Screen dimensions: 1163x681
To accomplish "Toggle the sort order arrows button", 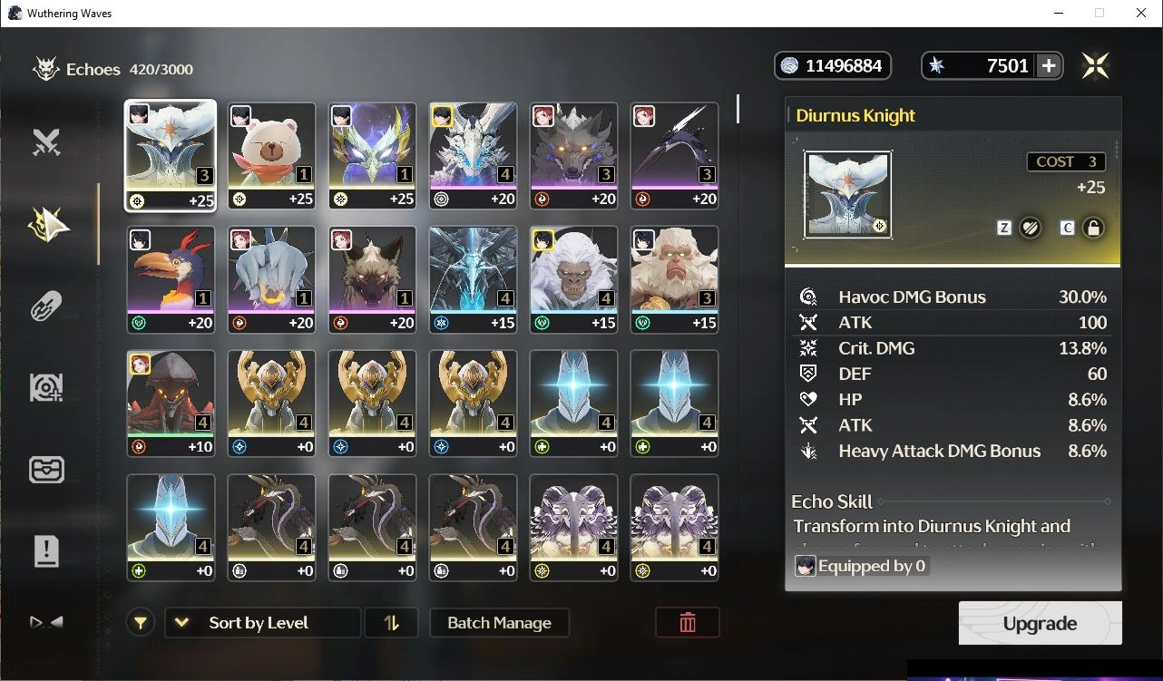I will point(391,623).
